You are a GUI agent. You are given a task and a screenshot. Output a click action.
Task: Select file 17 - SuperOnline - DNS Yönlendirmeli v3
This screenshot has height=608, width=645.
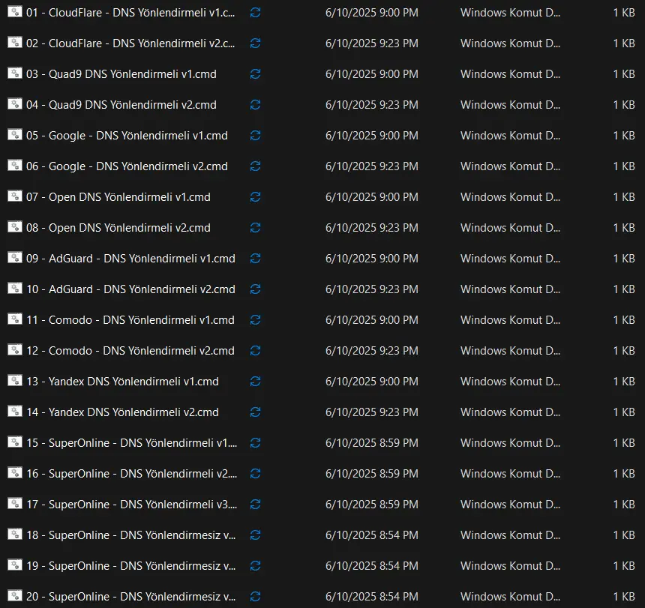point(132,505)
